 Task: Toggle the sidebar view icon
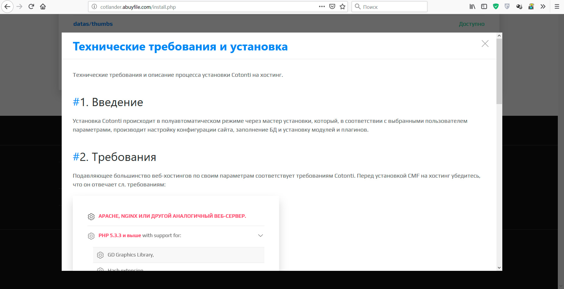pos(484,6)
